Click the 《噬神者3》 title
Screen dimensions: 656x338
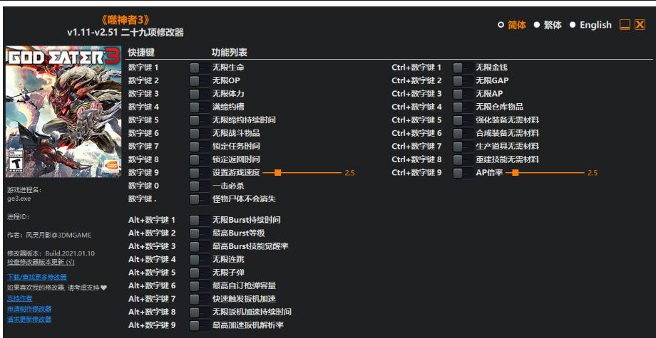pyautogui.click(x=125, y=20)
